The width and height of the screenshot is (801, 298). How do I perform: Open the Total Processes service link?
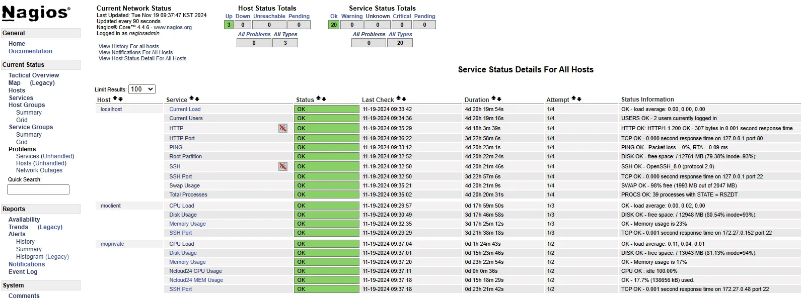188,194
